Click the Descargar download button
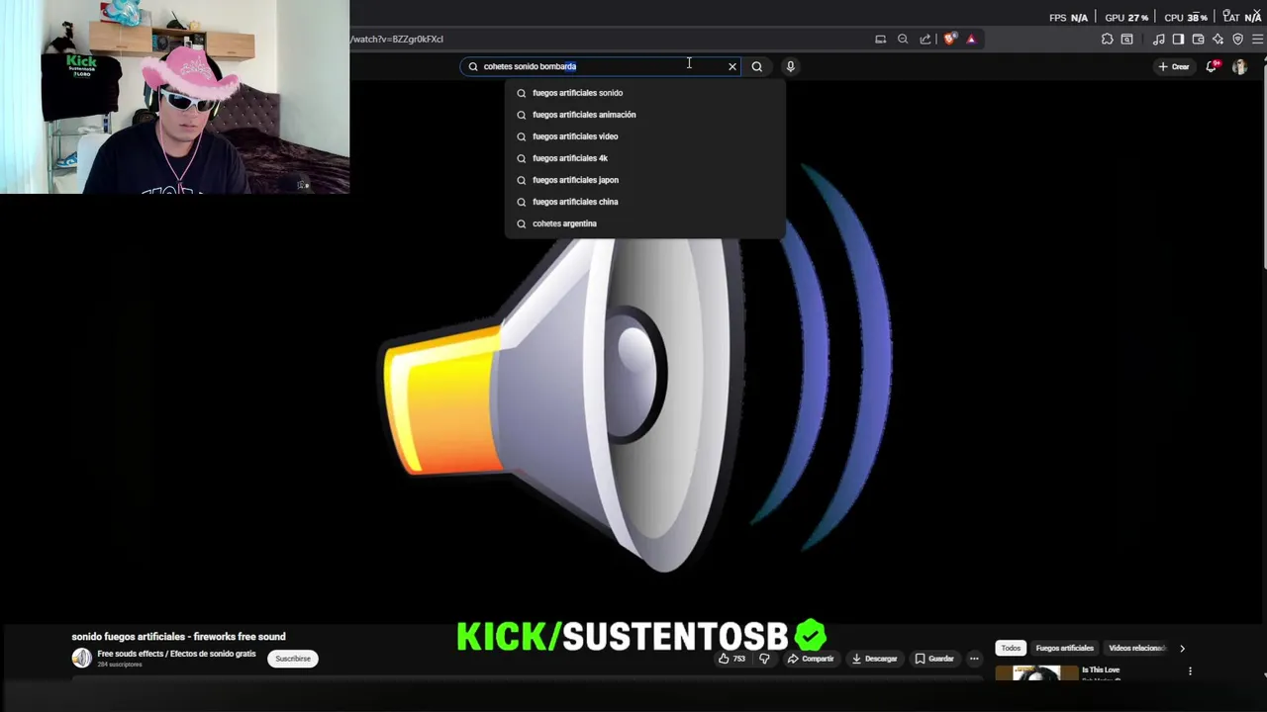Screen dimensions: 1267x712 click(x=874, y=659)
